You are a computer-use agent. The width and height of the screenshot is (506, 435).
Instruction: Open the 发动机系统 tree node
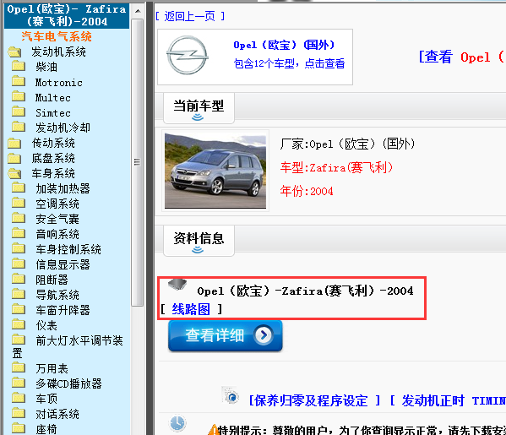coord(58,52)
